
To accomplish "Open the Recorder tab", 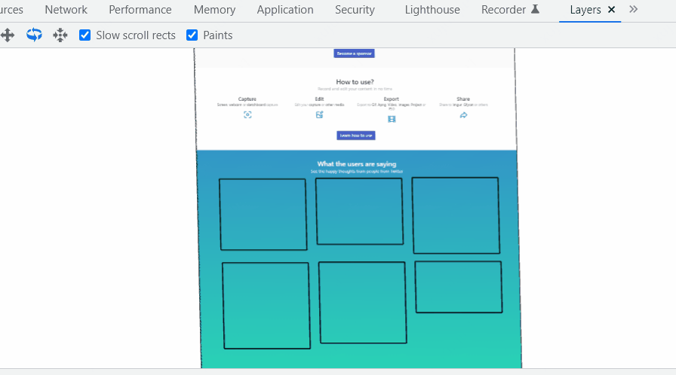I will (503, 10).
